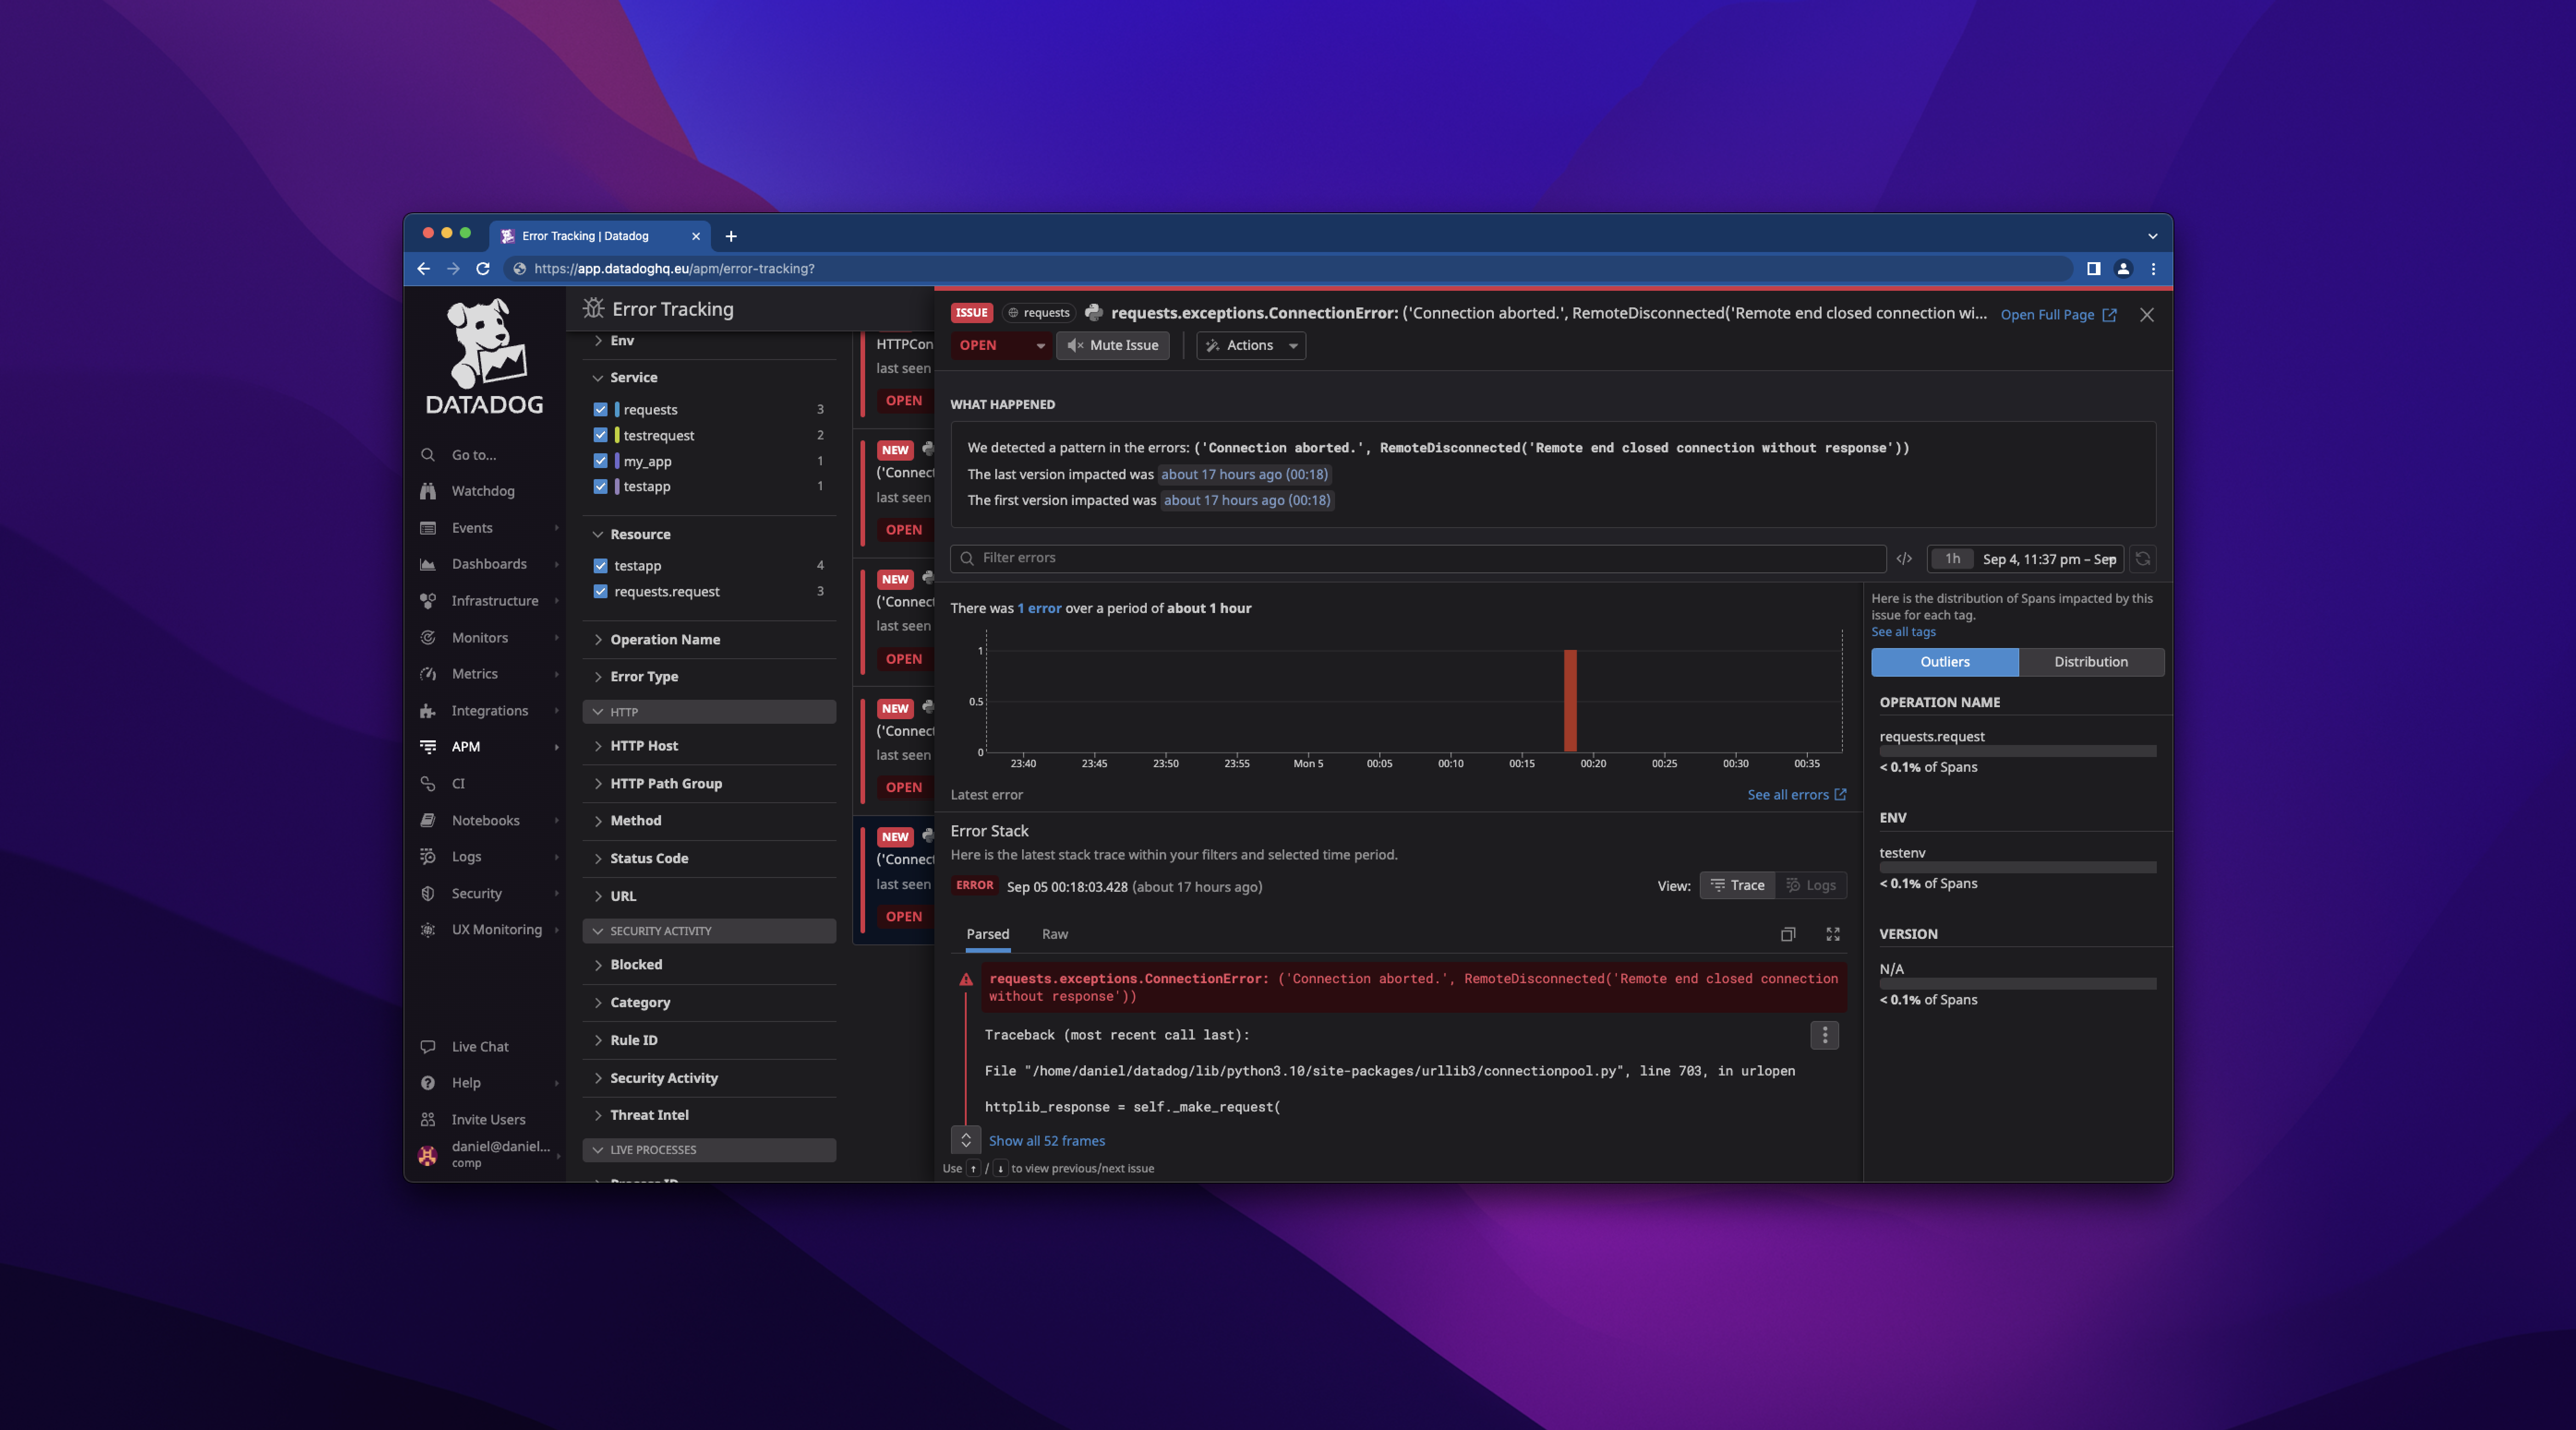Click the Events sidebar icon
Image resolution: width=2576 pixels, height=1430 pixels.
tap(428, 528)
